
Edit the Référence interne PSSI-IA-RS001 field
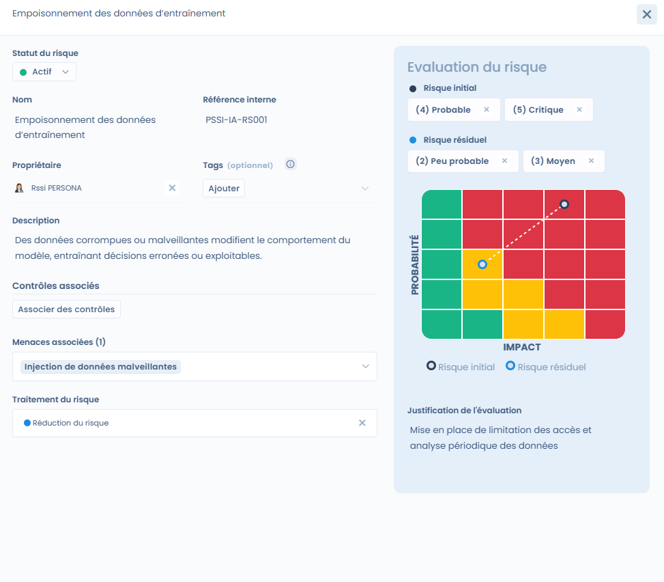pyautogui.click(x=237, y=120)
